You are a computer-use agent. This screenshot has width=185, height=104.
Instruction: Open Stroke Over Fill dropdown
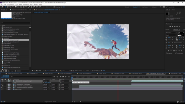click(x=179, y=43)
